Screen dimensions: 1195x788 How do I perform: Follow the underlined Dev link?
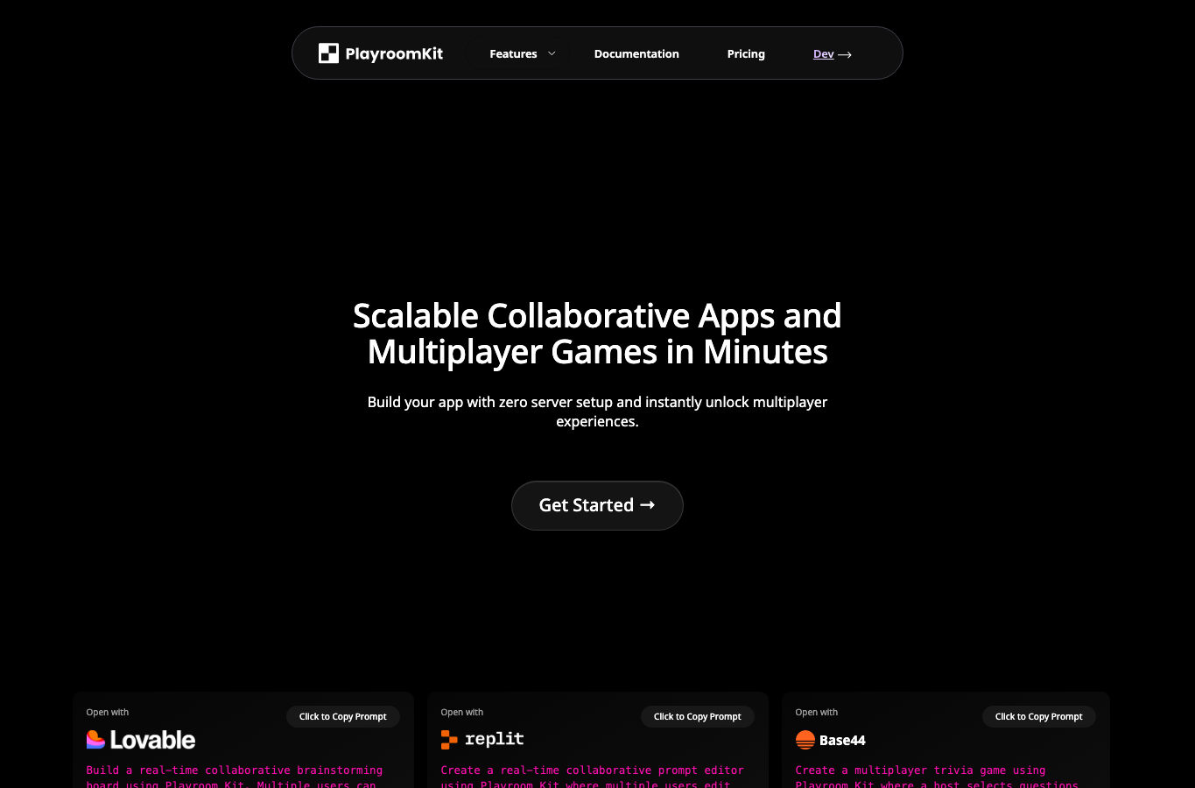tap(823, 53)
